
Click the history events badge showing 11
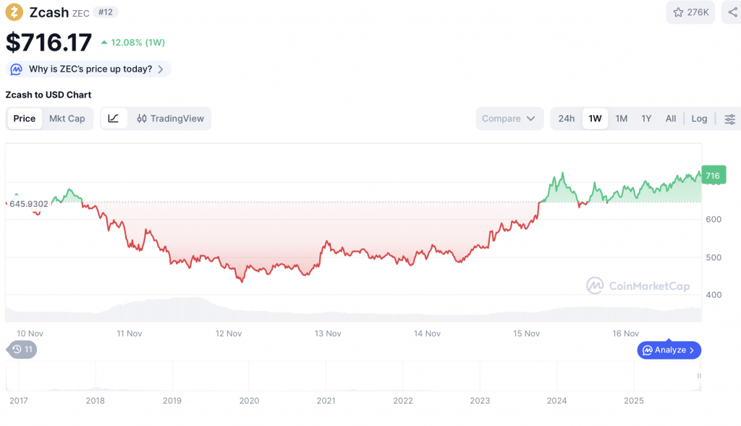pos(22,349)
